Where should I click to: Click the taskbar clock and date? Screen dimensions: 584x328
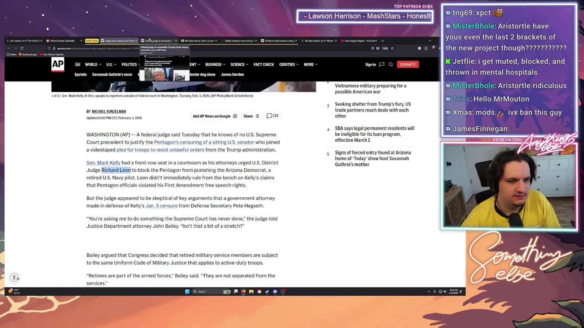(x=454, y=292)
